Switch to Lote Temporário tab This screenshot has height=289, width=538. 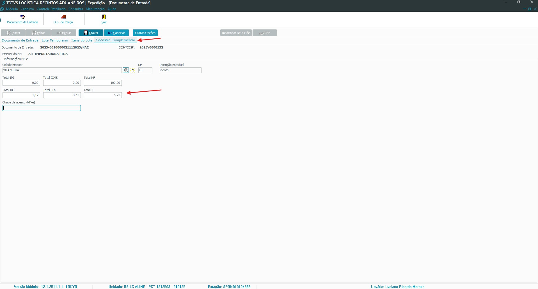coord(55,40)
